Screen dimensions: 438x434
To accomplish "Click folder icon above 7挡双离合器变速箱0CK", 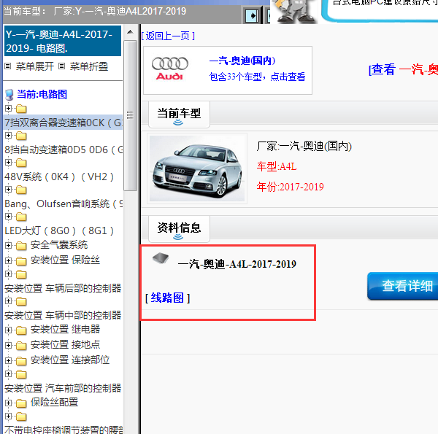I will pos(21,109).
